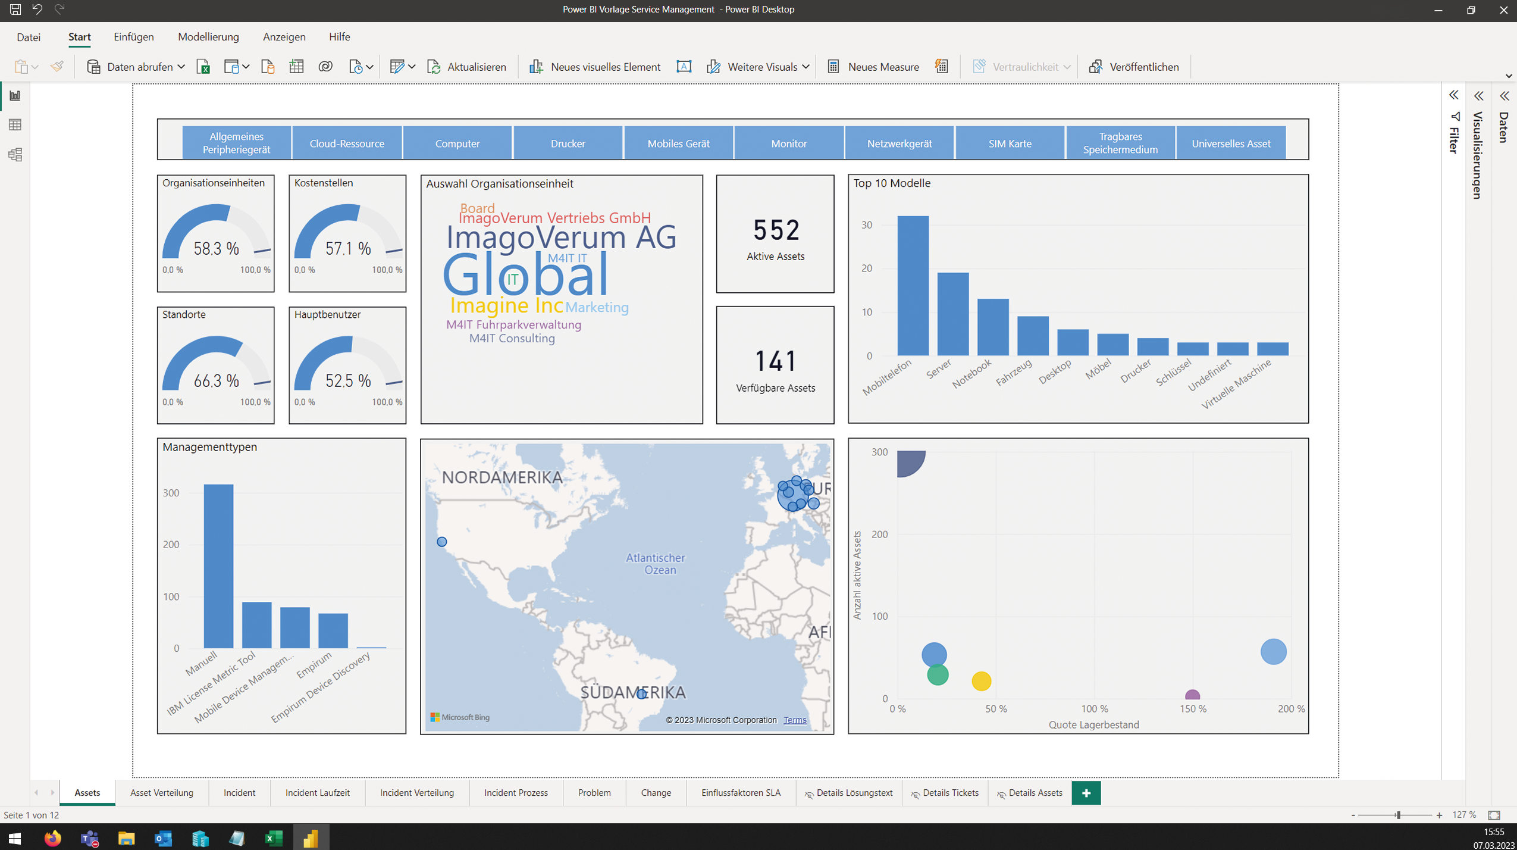Open the Terms link on map

click(795, 720)
